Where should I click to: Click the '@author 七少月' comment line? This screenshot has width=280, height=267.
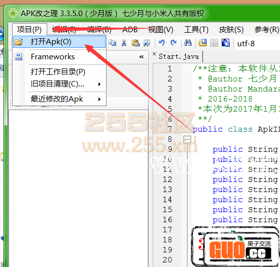point(237,79)
